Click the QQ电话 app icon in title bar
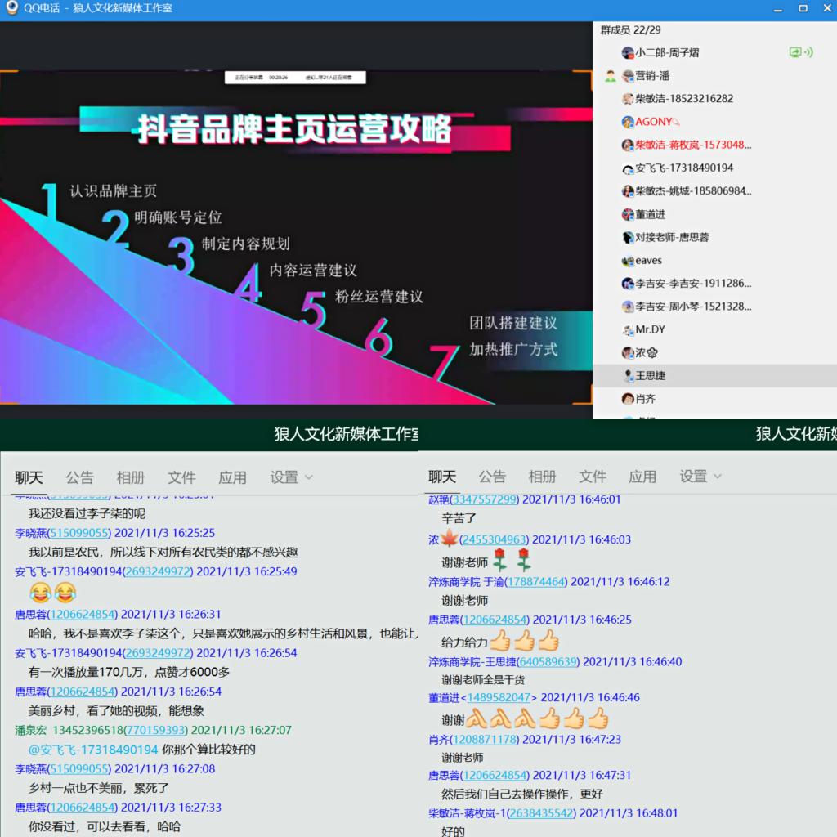This screenshot has width=837, height=837. tap(11, 8)
